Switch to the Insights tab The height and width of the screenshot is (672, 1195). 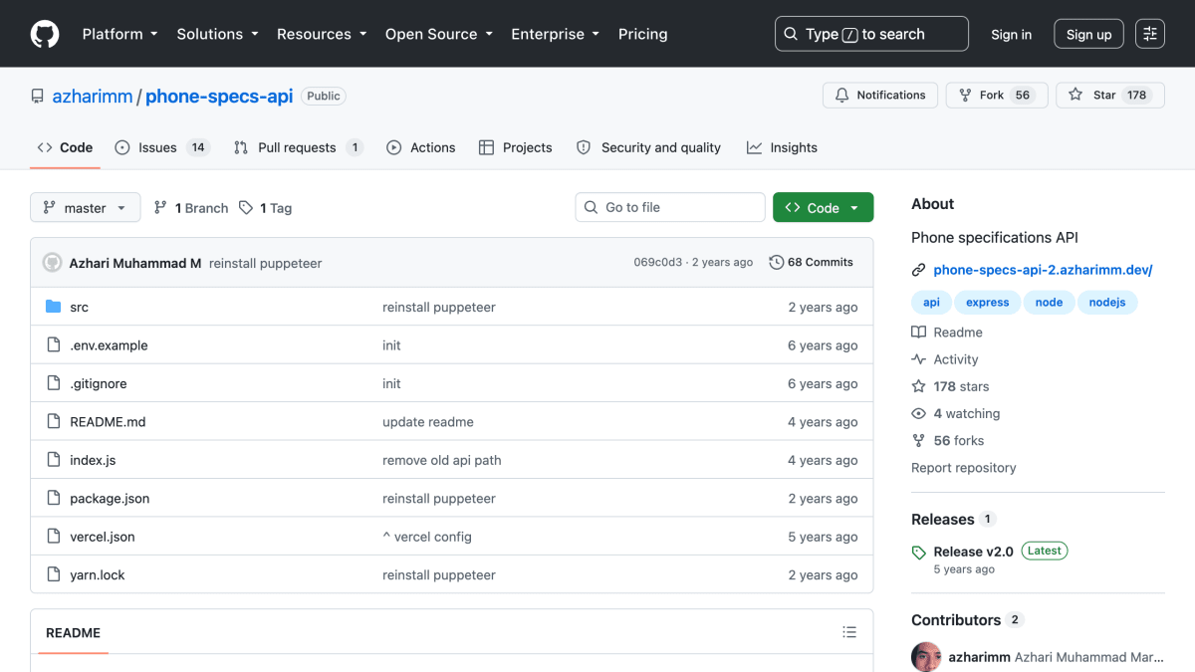[782, 147]
